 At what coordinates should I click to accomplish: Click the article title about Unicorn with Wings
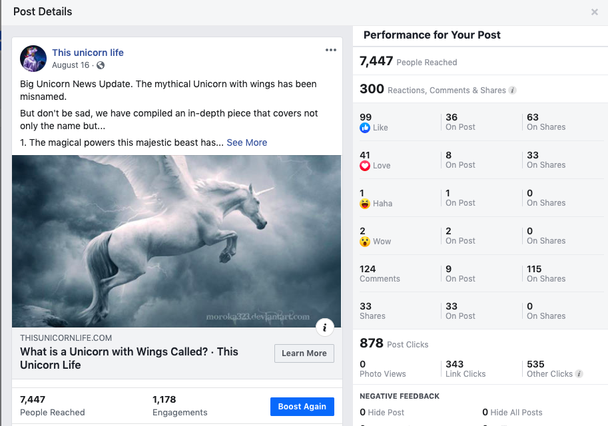(x=129, y=358)
